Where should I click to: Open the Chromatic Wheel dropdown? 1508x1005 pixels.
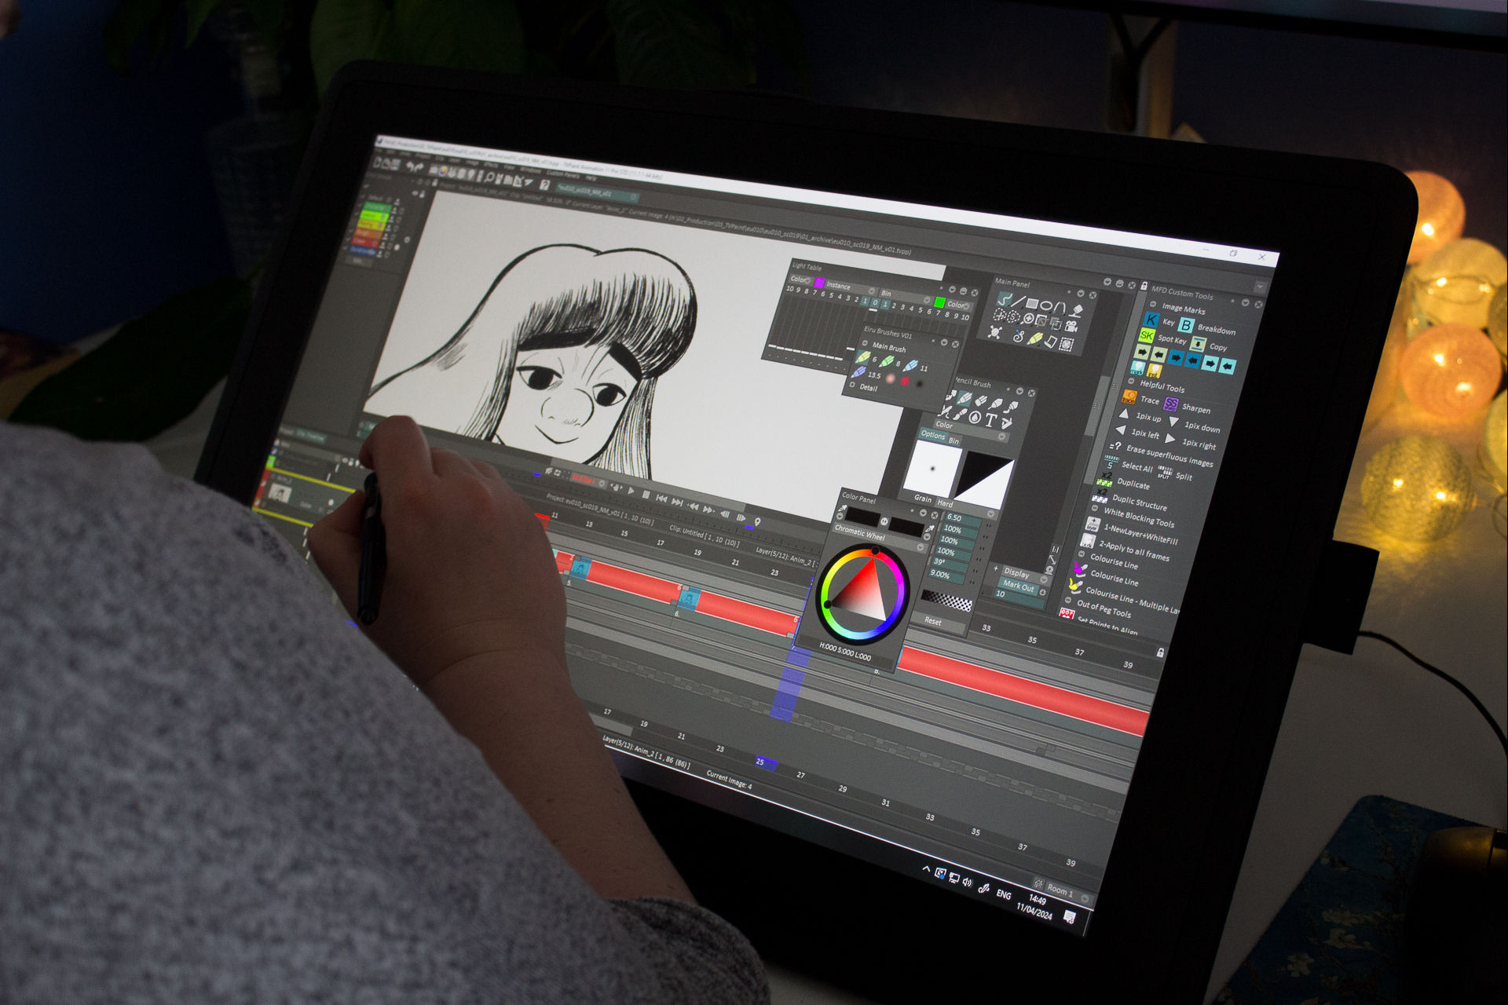[921, 547]
